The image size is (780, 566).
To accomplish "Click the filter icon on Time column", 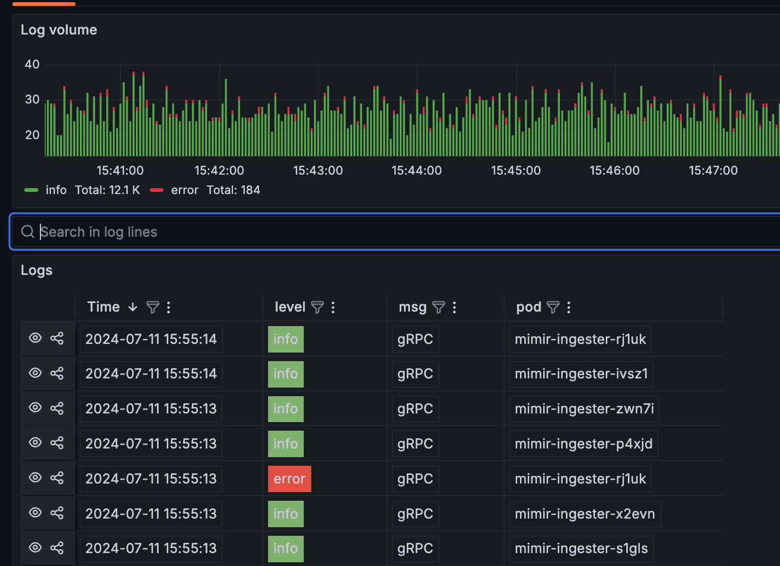I will (x=153, y=307).
